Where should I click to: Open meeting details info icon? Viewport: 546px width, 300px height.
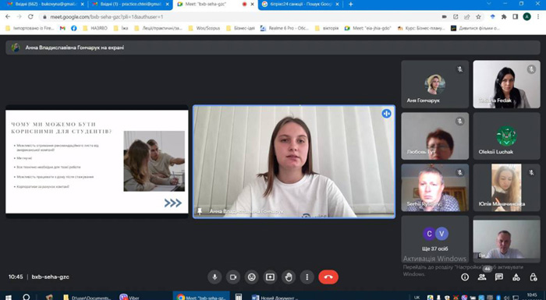pos(465,277)
